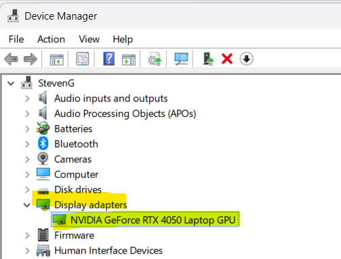Select Audio inputs and outputs category

pyautogui.click(x=111, y=99)
